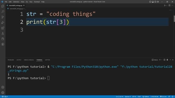Open the run button dropdown arrow
Image resolution: width=175 pixels, height=98 pixels.
pyautogui.click(x=167, y=5)
